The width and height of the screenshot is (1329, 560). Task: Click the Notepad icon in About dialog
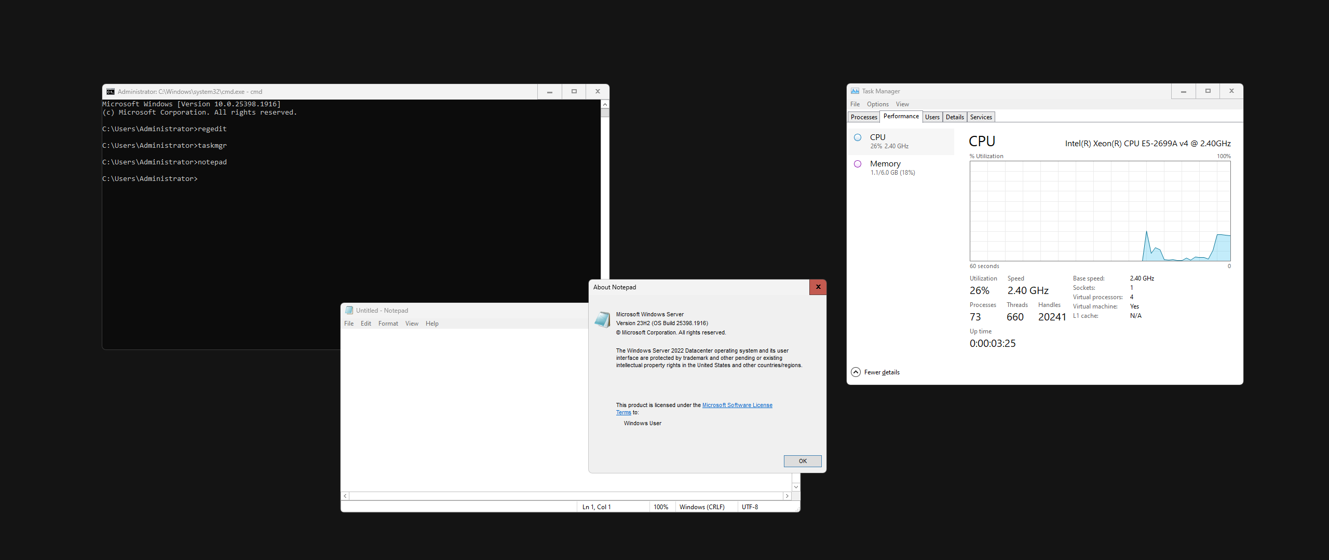(x=602, y=319)
